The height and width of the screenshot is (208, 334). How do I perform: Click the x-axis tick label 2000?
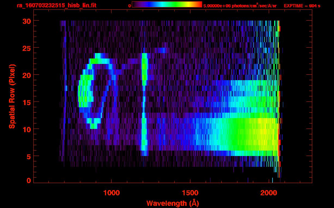269,193
